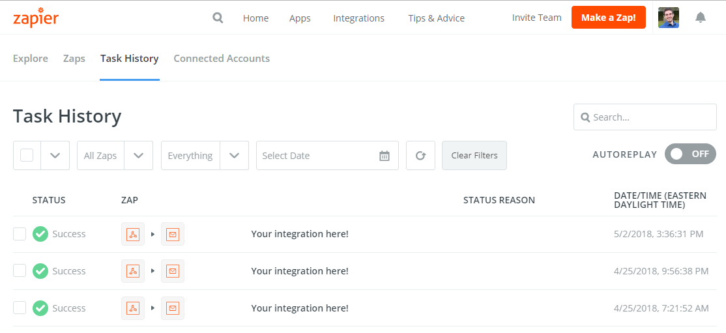Switch to the Connected Accounts tab
Image resolution: width=726 pixels, height=333 pixels.
point(222,59)
